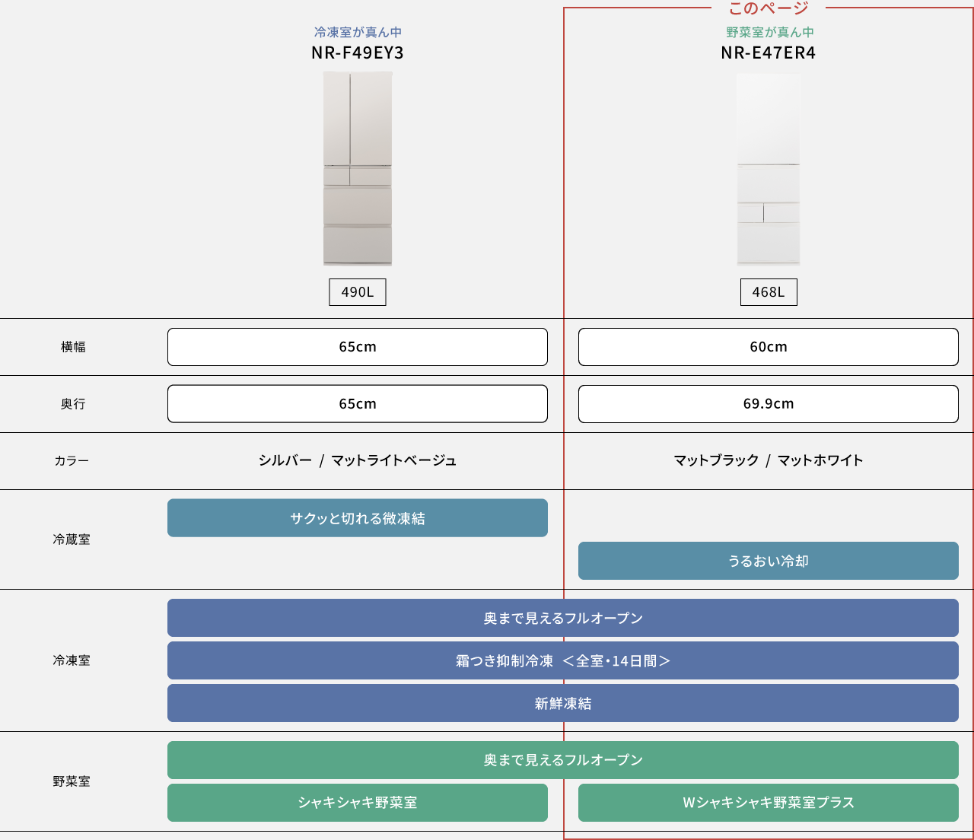The height and width of the screenshot is (840, 974).
Task: Click the NR-F49EY3 model name
Action: click(x=358, y=52)
